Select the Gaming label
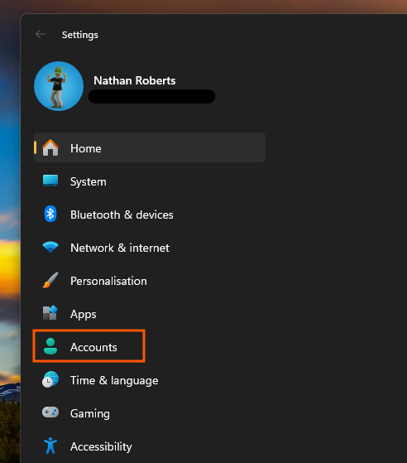 click(x=90, y=413)
